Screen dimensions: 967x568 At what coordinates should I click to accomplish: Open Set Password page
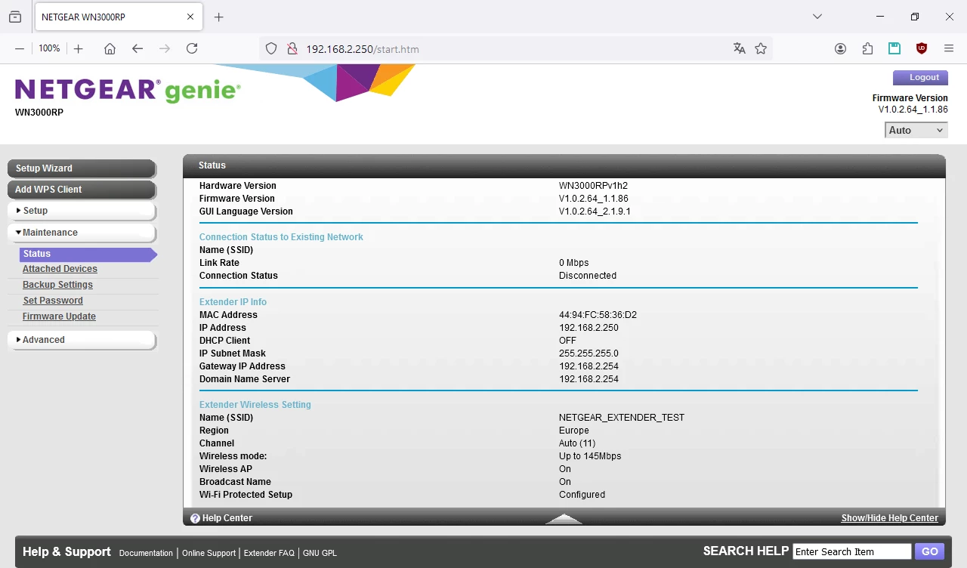53,301
